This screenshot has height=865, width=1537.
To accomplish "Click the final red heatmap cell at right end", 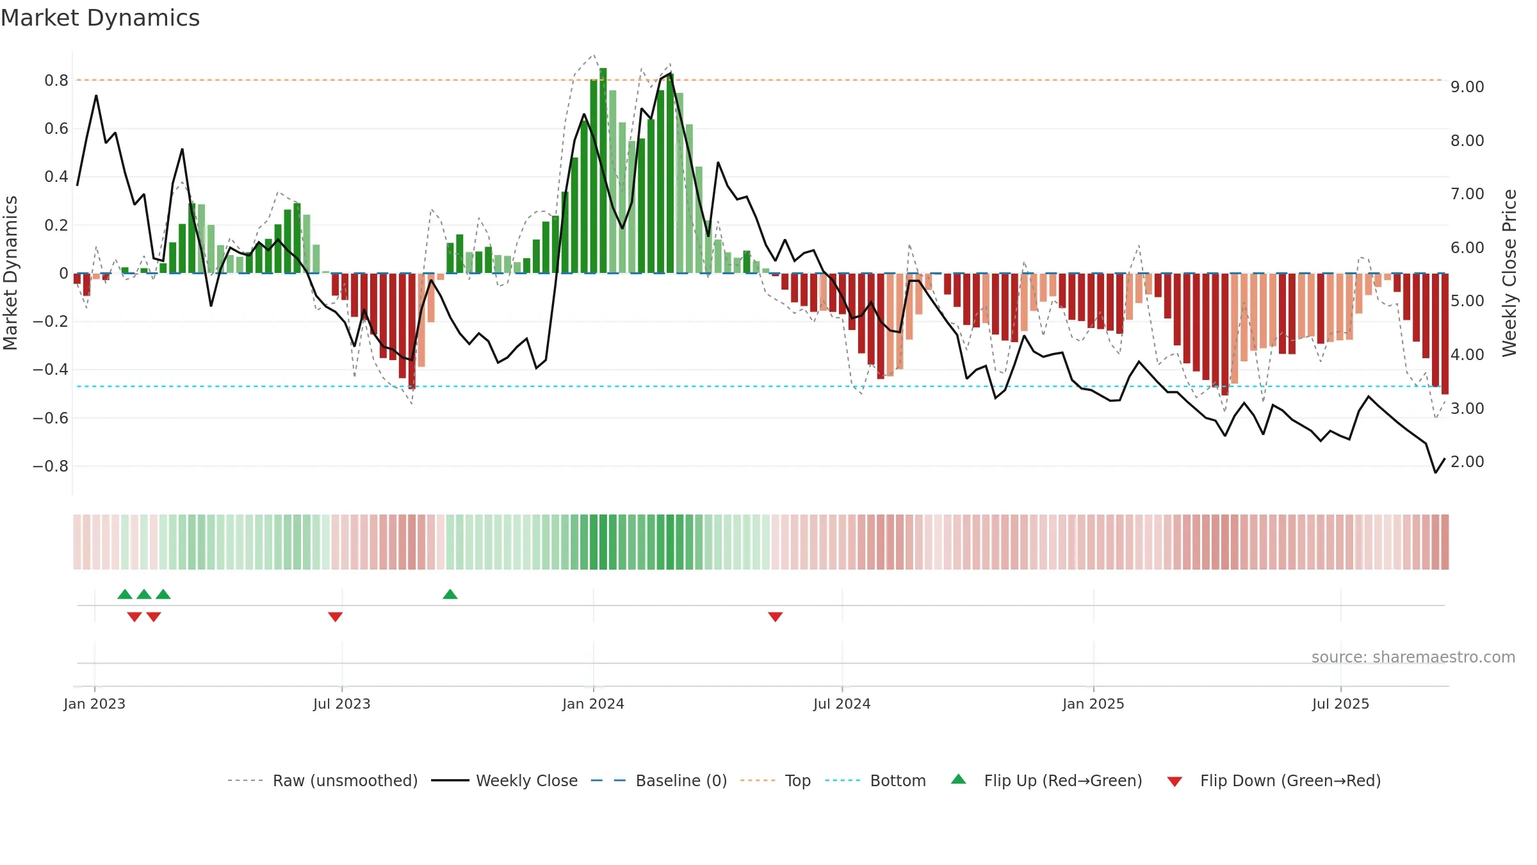I will [x=1445, y=542].
